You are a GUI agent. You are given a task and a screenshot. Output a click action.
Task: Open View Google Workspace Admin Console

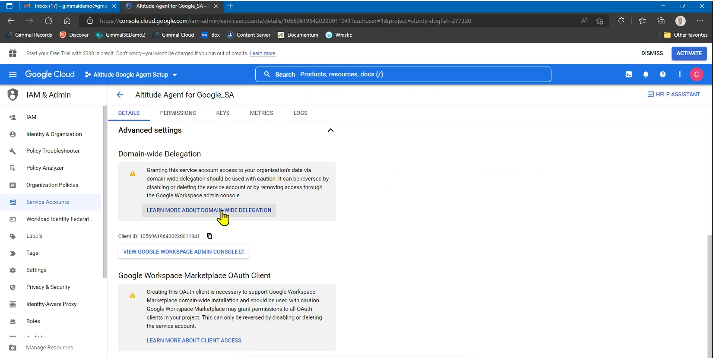(183, 252)
